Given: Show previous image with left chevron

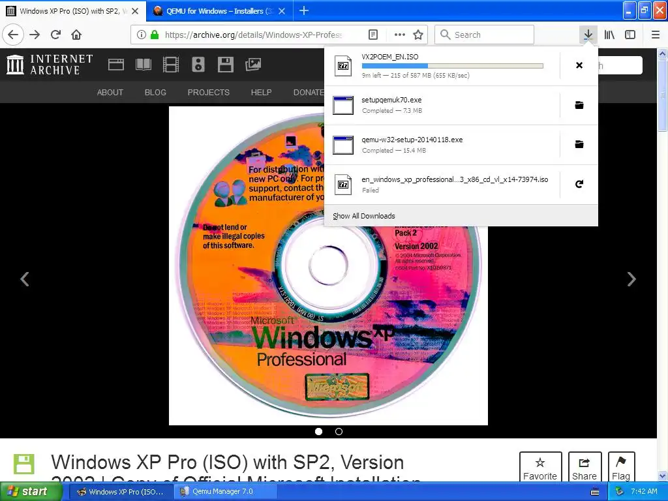Looking at the screenshot, I should point(25,279).
